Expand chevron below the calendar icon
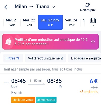Image resolution: width=101 pixels, height=107 pixels. [x=93, y=26]
